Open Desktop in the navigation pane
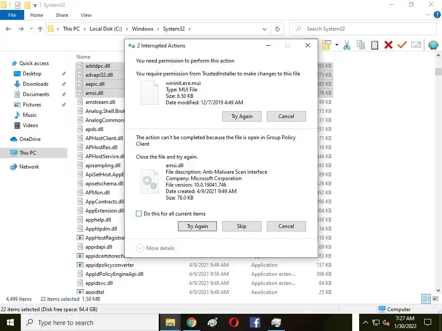The width and height of the screenshot is (442, 331). 32,73
